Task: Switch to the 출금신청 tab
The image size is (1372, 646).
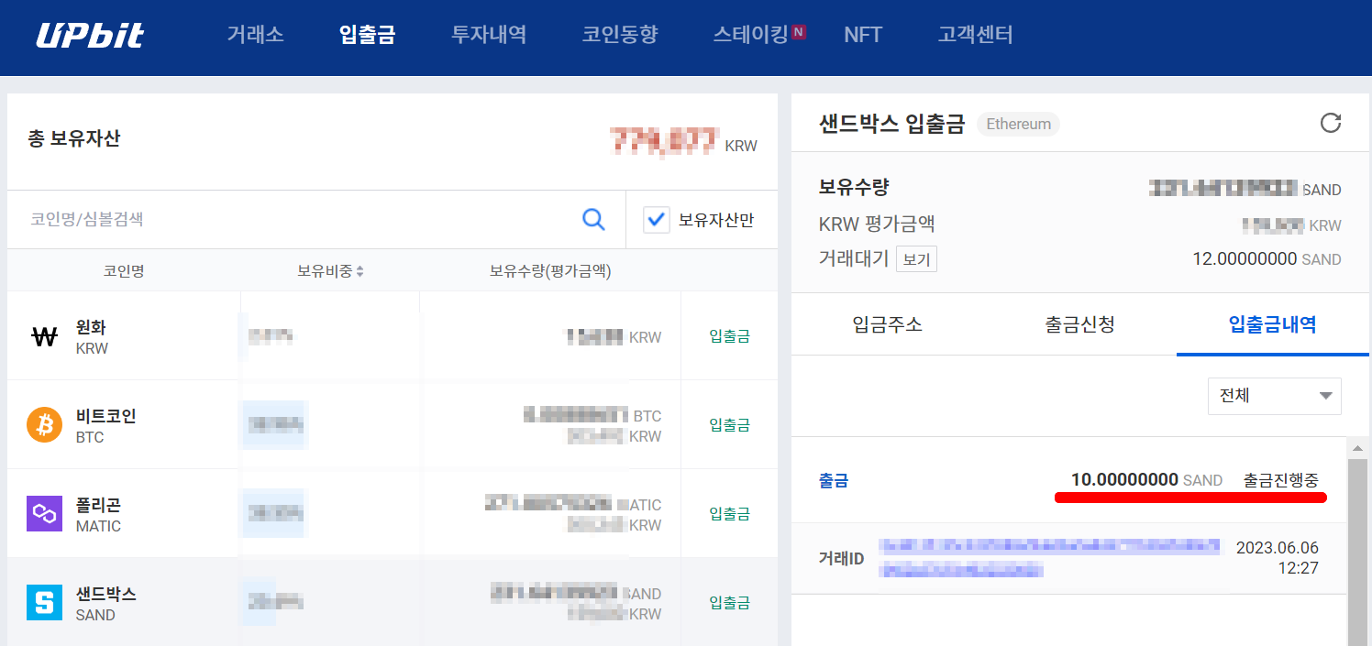Action: tap(1079, 324)
